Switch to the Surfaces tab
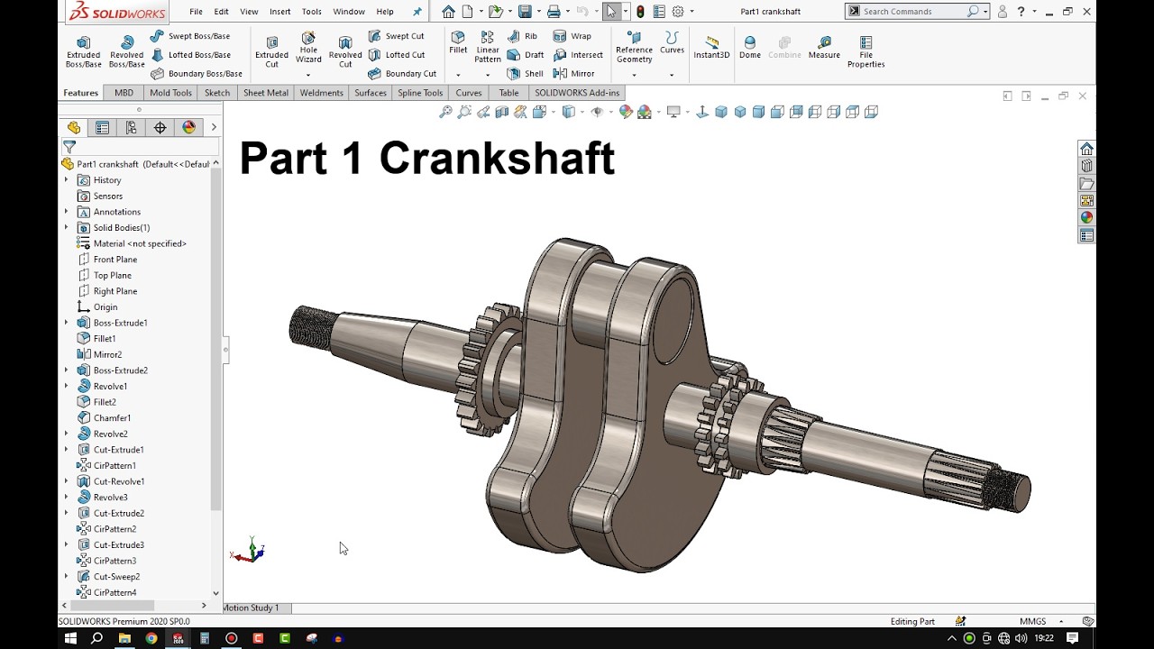The image size is (1154, 649). pyautogui.click(x=371, y=93)
